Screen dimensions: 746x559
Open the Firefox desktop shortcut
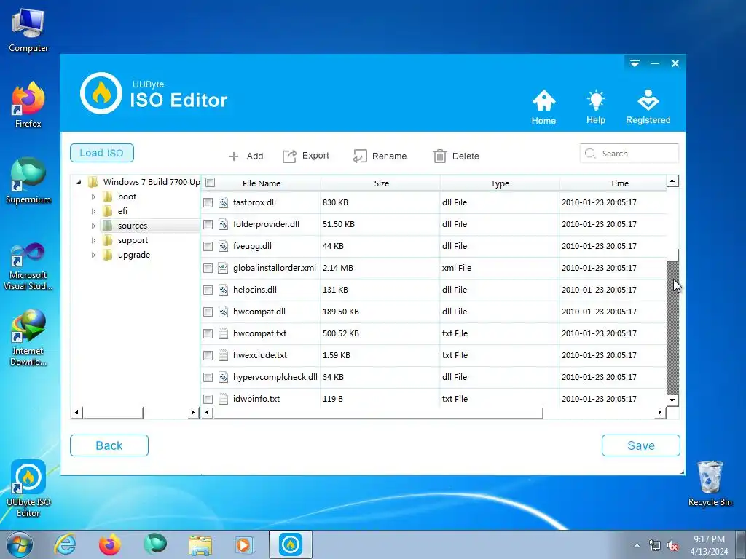click(28, 105)
